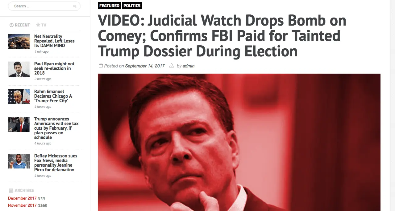Open the POLITICS category tag
Image resolution: width=395 pixels, height=211 pixels.
point(132,6)
